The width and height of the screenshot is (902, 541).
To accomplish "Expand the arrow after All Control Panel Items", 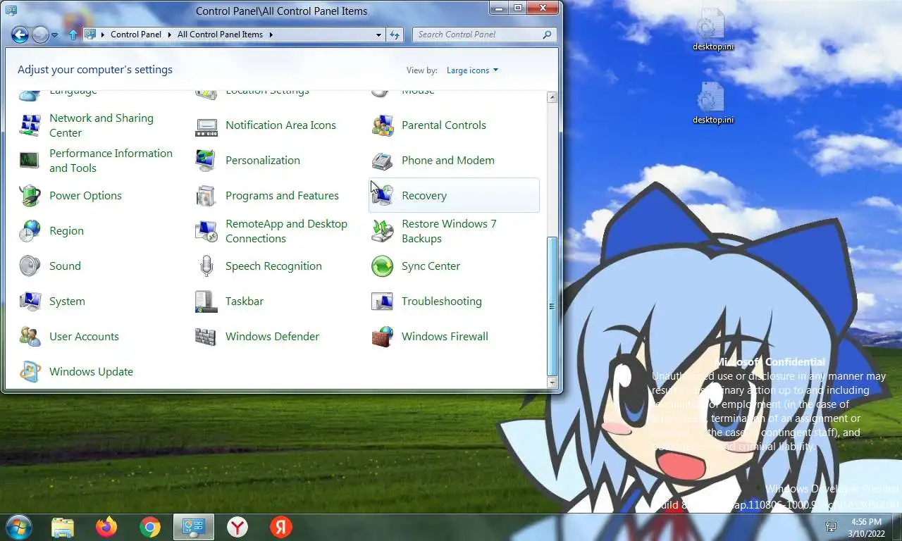I will click(271, 35).
